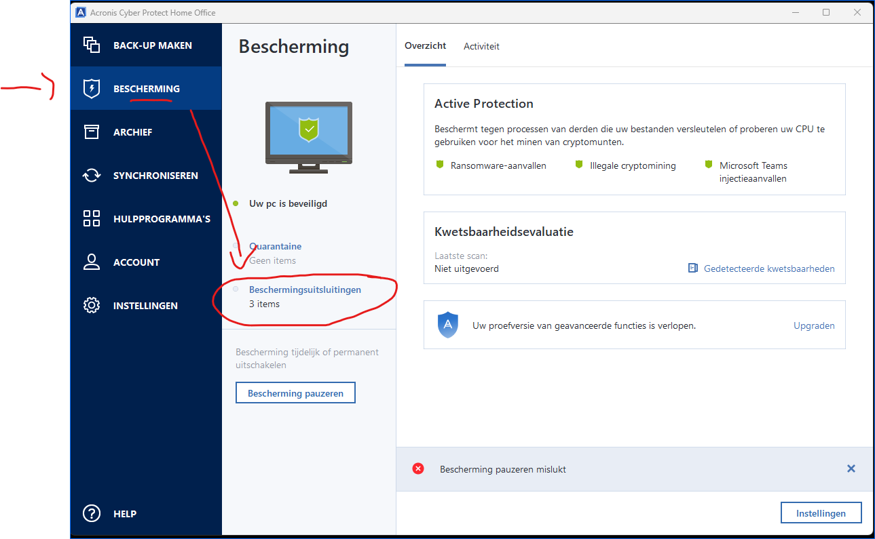Screen dimensions: 875x539
Task: Maximize the Acronis window
Action: pos(826,12)
